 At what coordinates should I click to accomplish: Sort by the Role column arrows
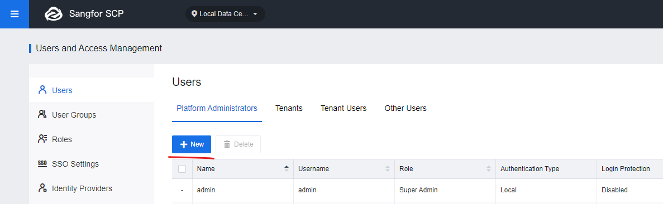click(488, 169)
